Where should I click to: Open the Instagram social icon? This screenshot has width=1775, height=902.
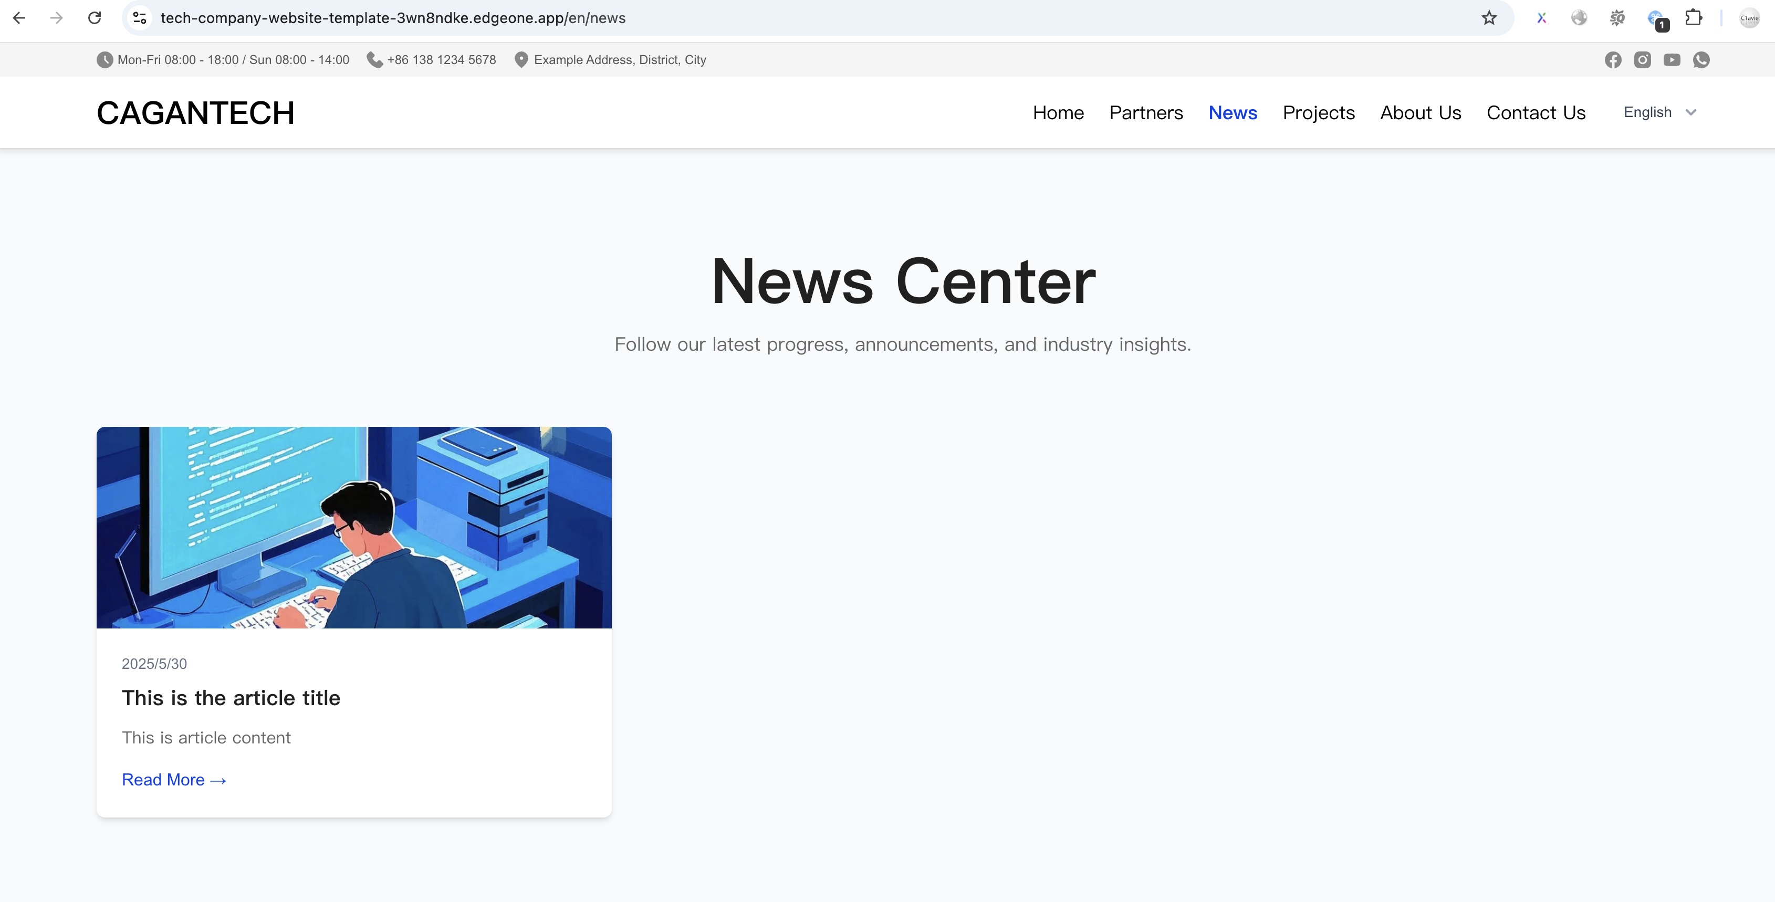coord(1642,60)
